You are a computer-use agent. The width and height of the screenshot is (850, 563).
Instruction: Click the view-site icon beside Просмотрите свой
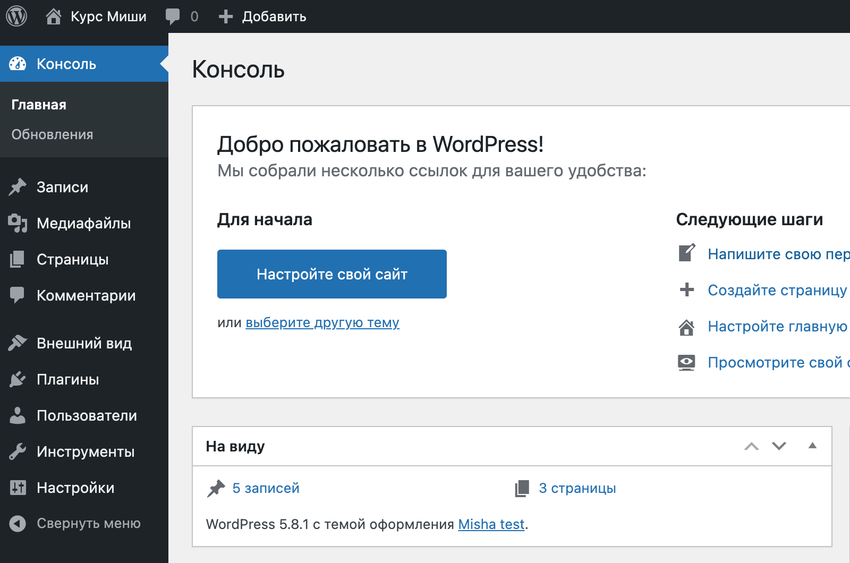click(x=687, y=362)
